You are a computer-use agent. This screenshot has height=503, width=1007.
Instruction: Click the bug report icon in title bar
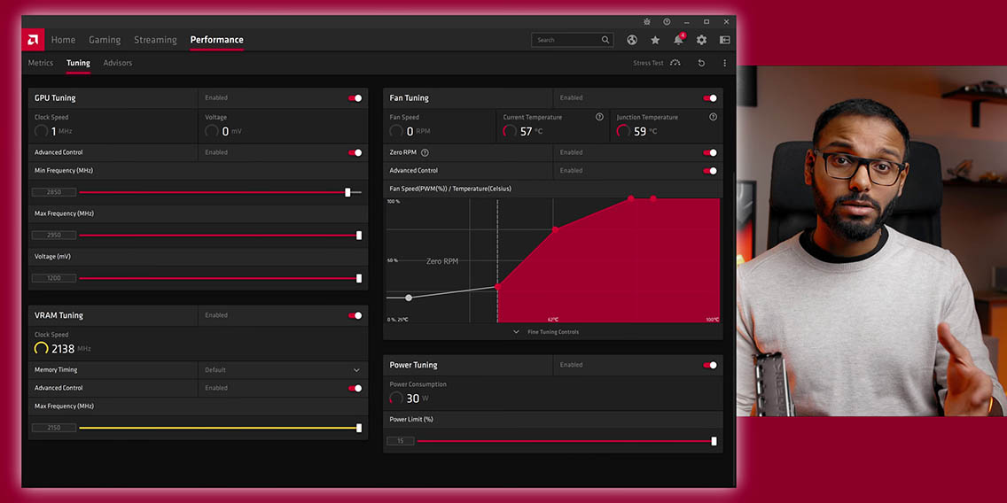647,22
